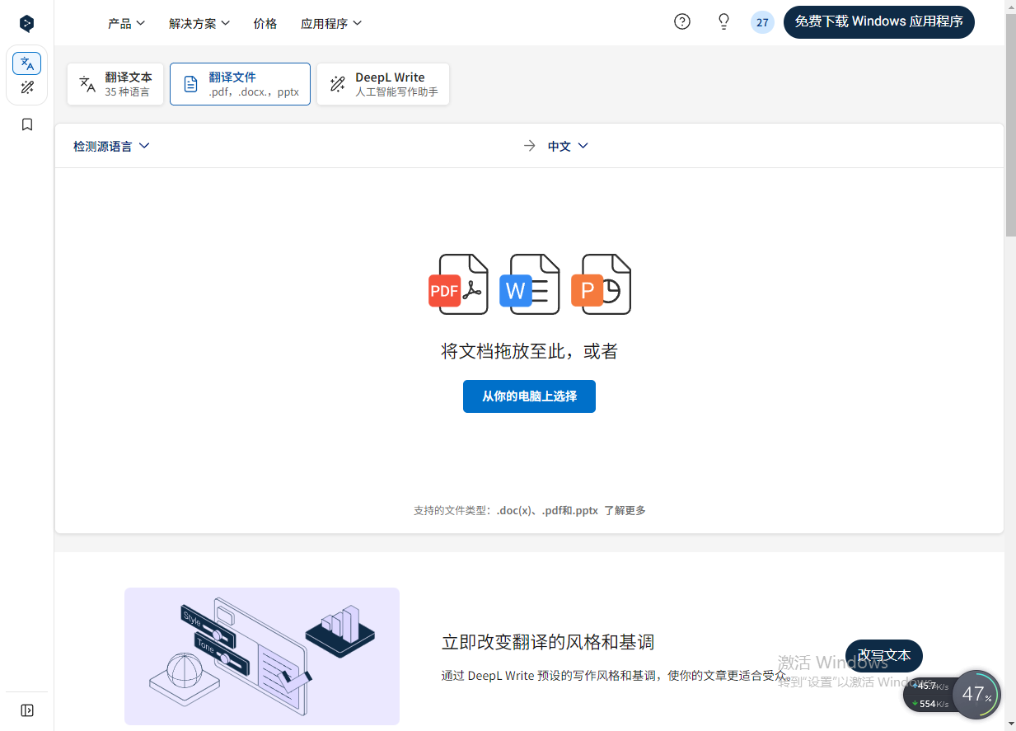The height and width of the screenshot is (731, 1016).
Task: Click the PDF document icon
Action: click(458, 284)
